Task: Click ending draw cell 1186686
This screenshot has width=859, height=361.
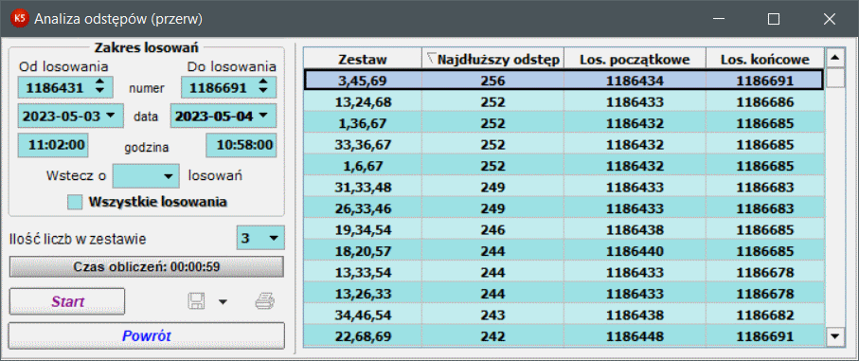Action: pos(765,102)
